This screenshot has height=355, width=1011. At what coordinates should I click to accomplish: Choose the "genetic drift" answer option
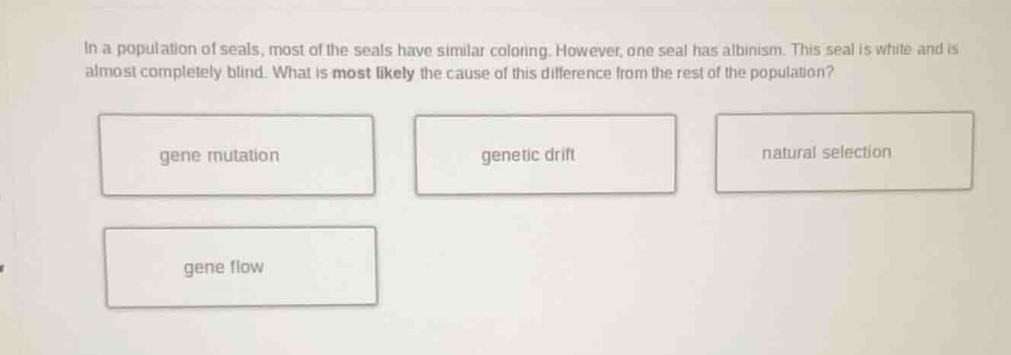(x=545, y=155)
